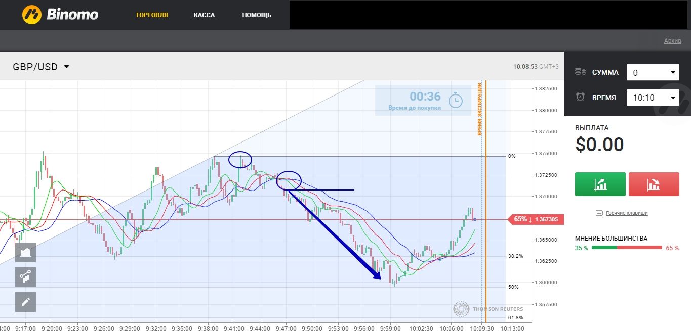Image resolution: width=691 pixels, height=332 pixels.
Task: Click the 50% Fibonacci level label
Action: [513, 287]
